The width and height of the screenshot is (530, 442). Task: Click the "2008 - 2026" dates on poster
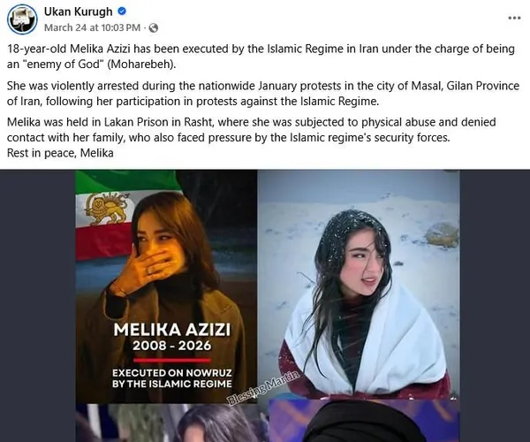point(172,346)
